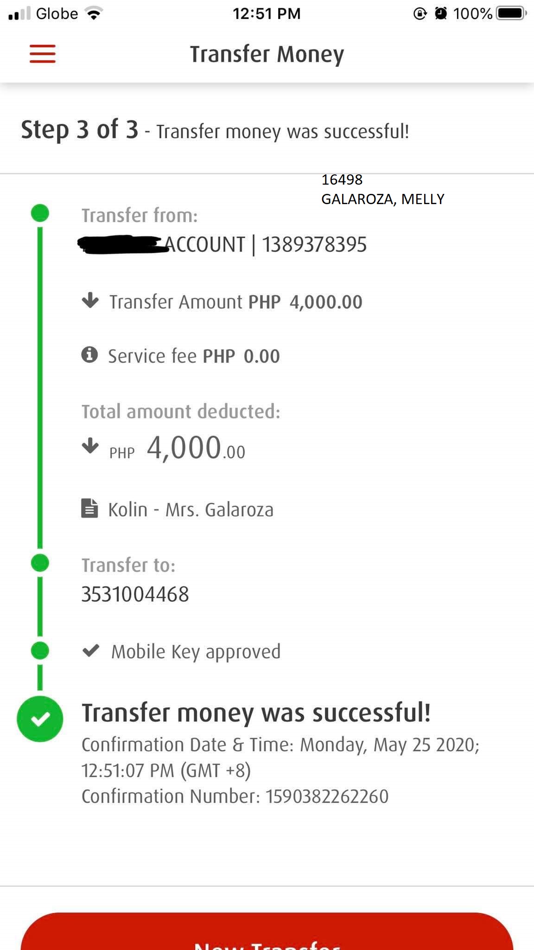
Task: Select the destination account 3531004468
Action: (135, 595)
